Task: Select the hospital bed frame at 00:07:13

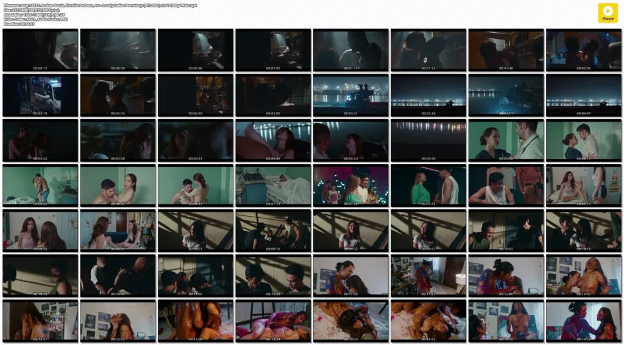Action: (273, 185)
